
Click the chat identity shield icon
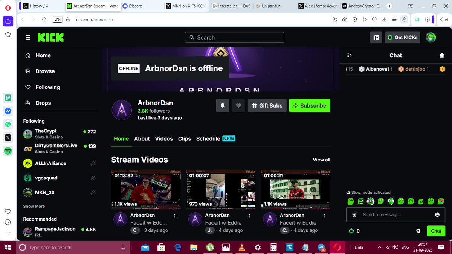tap(354, 214)
